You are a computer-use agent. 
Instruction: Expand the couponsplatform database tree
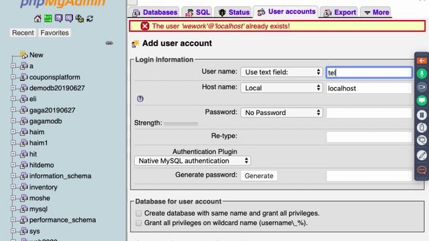coord(13,77)
